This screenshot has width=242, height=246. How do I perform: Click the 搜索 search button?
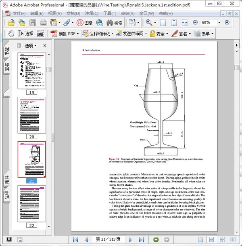pyautogui.click(x=114, y=23)
